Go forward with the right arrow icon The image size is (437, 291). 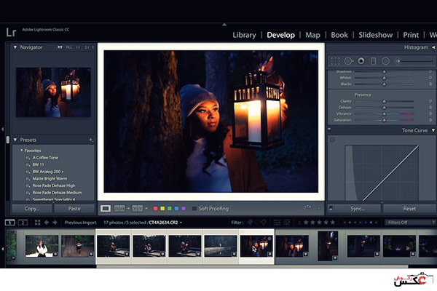tap(55, 223)
